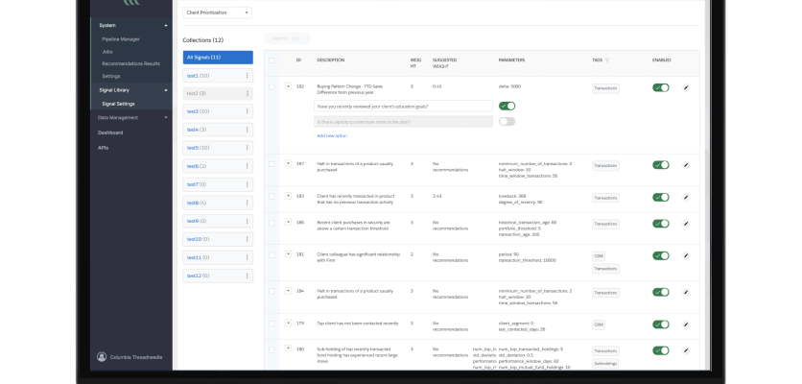Screen dimensions: 802x384
Task: Edit signal 179 with the pencil icon
Action: pos(686,324)
